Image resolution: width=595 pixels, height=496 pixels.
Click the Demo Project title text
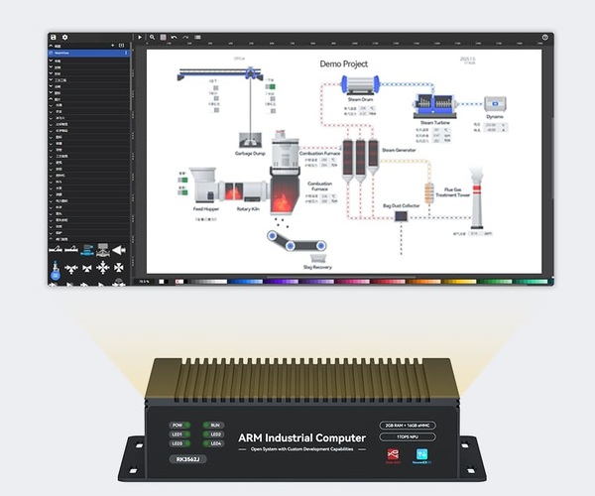pyautogui.click(x=344, y=63)
